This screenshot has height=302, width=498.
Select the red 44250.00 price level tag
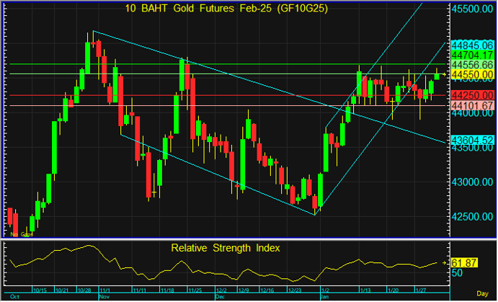pyautogui.click(x=472, y=95)
